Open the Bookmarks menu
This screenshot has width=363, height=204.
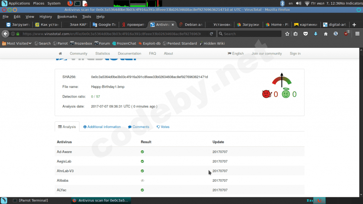pos(67,17)
